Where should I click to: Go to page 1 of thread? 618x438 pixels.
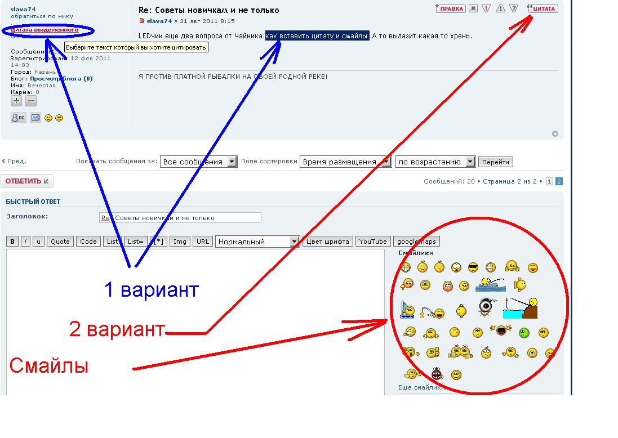click(x=549, y=181)
